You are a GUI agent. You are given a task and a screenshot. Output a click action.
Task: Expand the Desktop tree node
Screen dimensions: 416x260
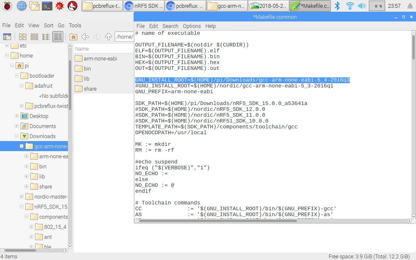pyautogui.click(x=17, y=116)
